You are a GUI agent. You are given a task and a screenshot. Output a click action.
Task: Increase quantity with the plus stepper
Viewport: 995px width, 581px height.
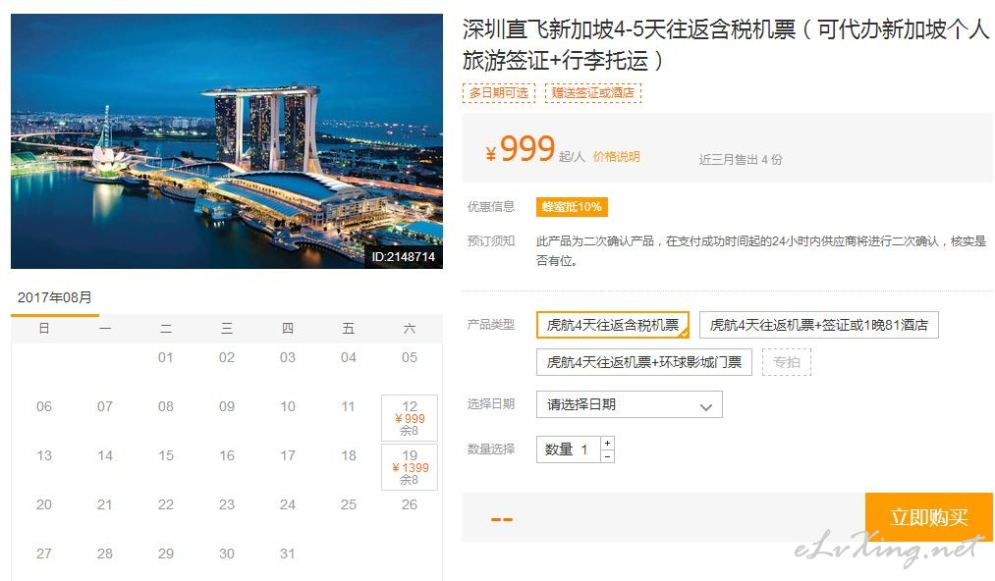point(607,443)
